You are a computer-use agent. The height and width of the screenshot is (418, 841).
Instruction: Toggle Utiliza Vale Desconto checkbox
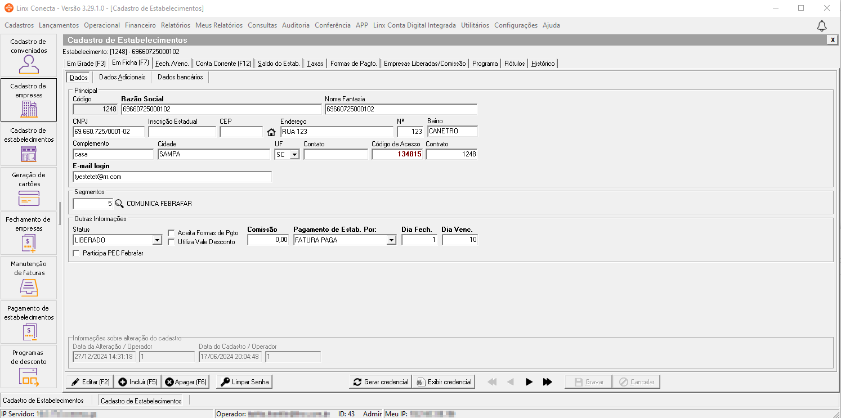click(172, 242)
